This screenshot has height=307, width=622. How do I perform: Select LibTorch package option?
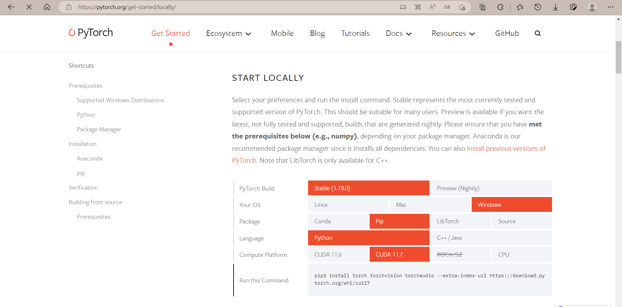coord(461,221)
